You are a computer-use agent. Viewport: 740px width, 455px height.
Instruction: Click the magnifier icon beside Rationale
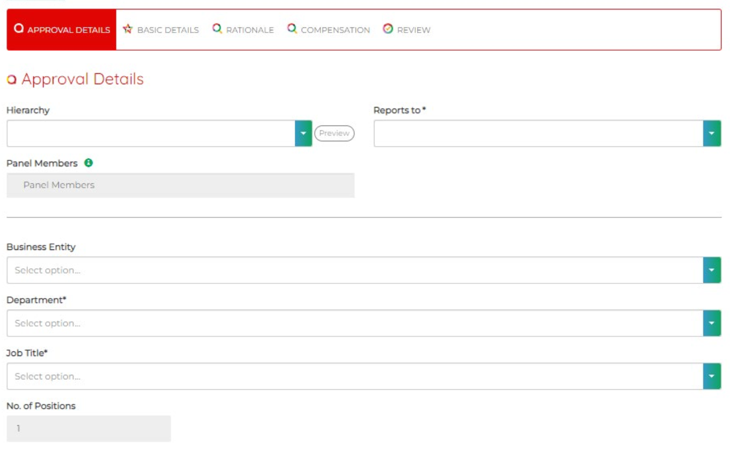point(216,29)
